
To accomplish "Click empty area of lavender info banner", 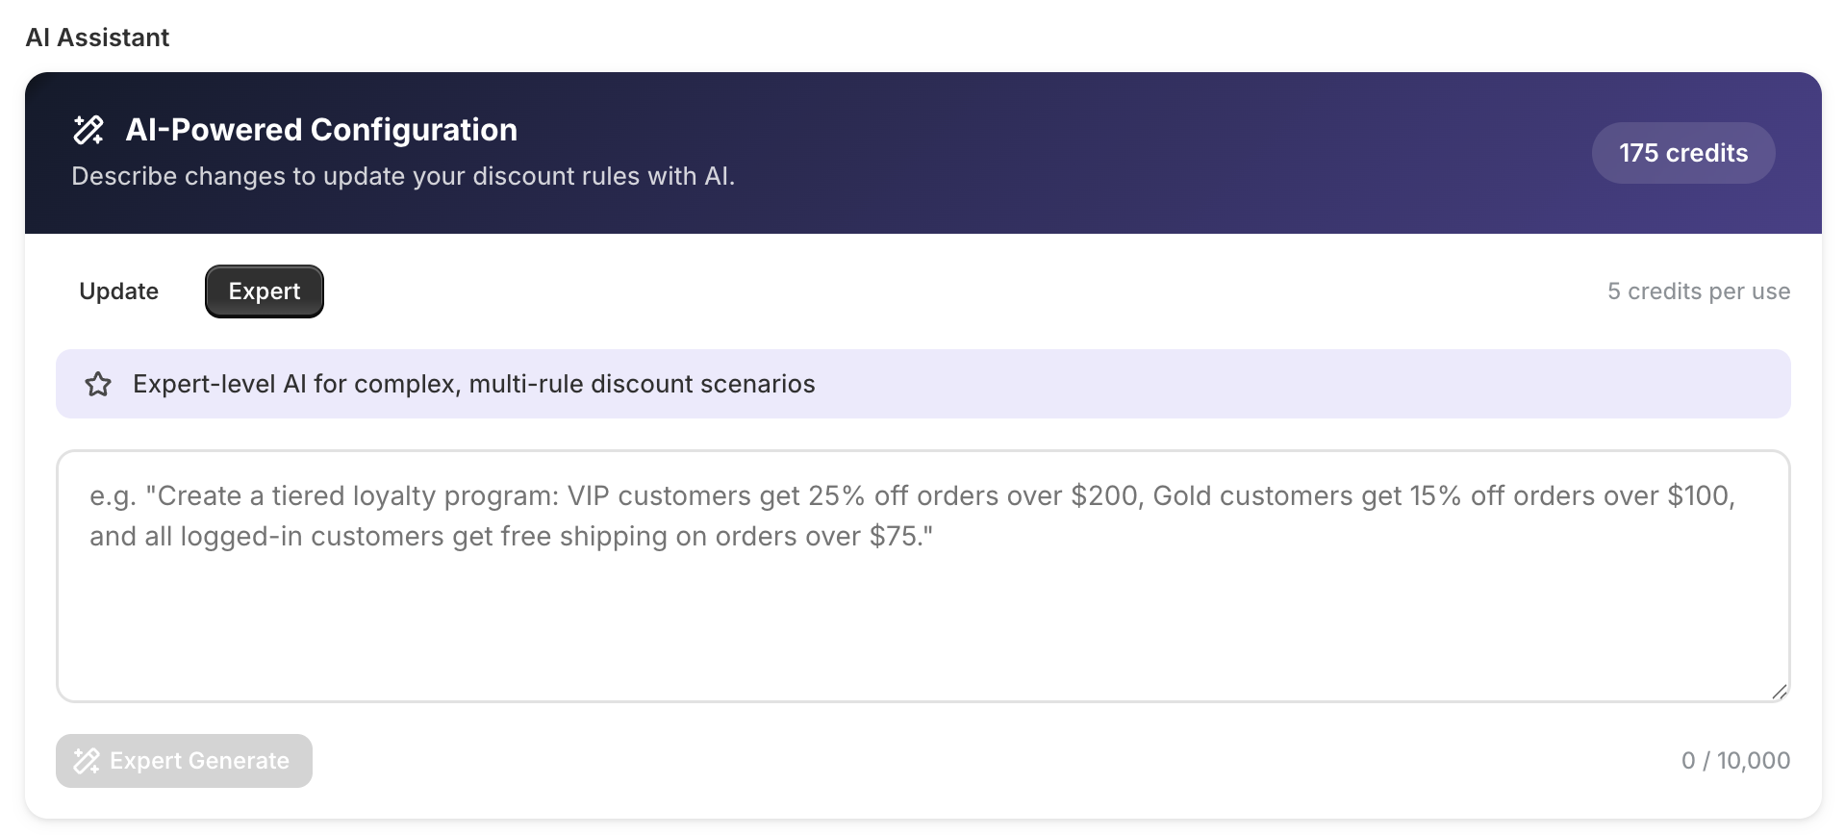I will tap(1299, 385).
